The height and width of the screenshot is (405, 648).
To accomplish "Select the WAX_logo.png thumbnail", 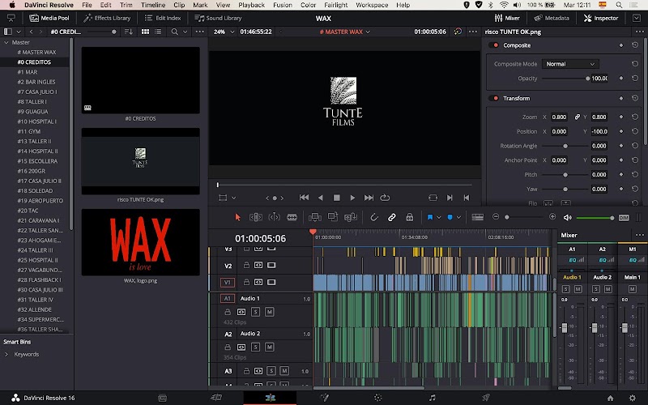I will pos(140,241).
